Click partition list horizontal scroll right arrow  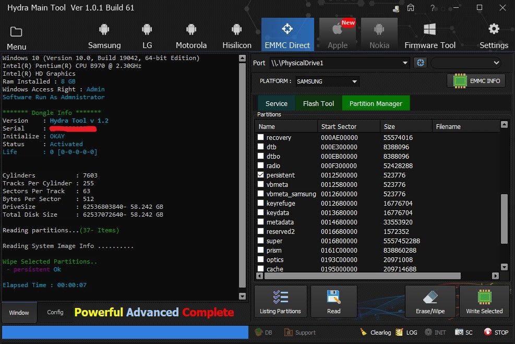[495, 276]
